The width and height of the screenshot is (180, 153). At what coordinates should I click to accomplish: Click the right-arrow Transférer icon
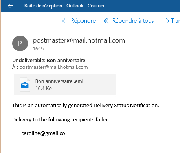[x=165, y=21]
